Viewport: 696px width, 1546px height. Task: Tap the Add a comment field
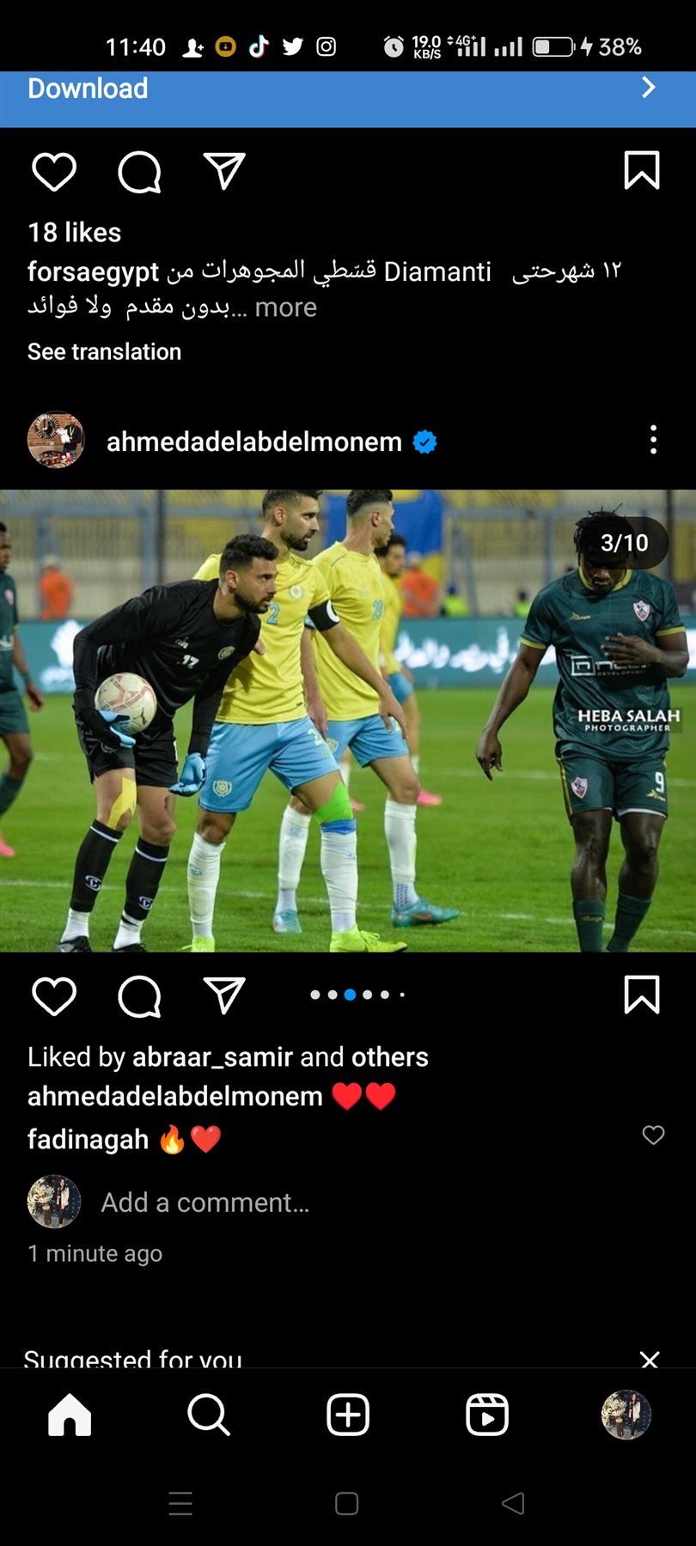[205, 1202]
